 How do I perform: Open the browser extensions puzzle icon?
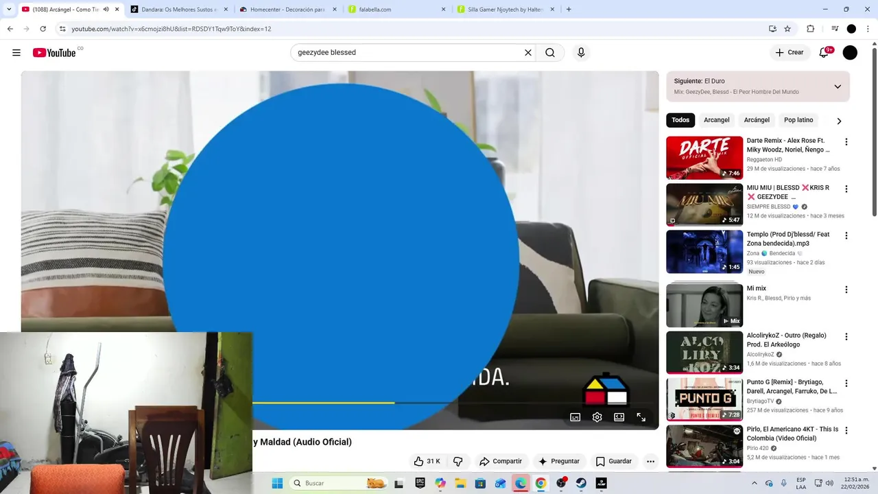point(810,29)
